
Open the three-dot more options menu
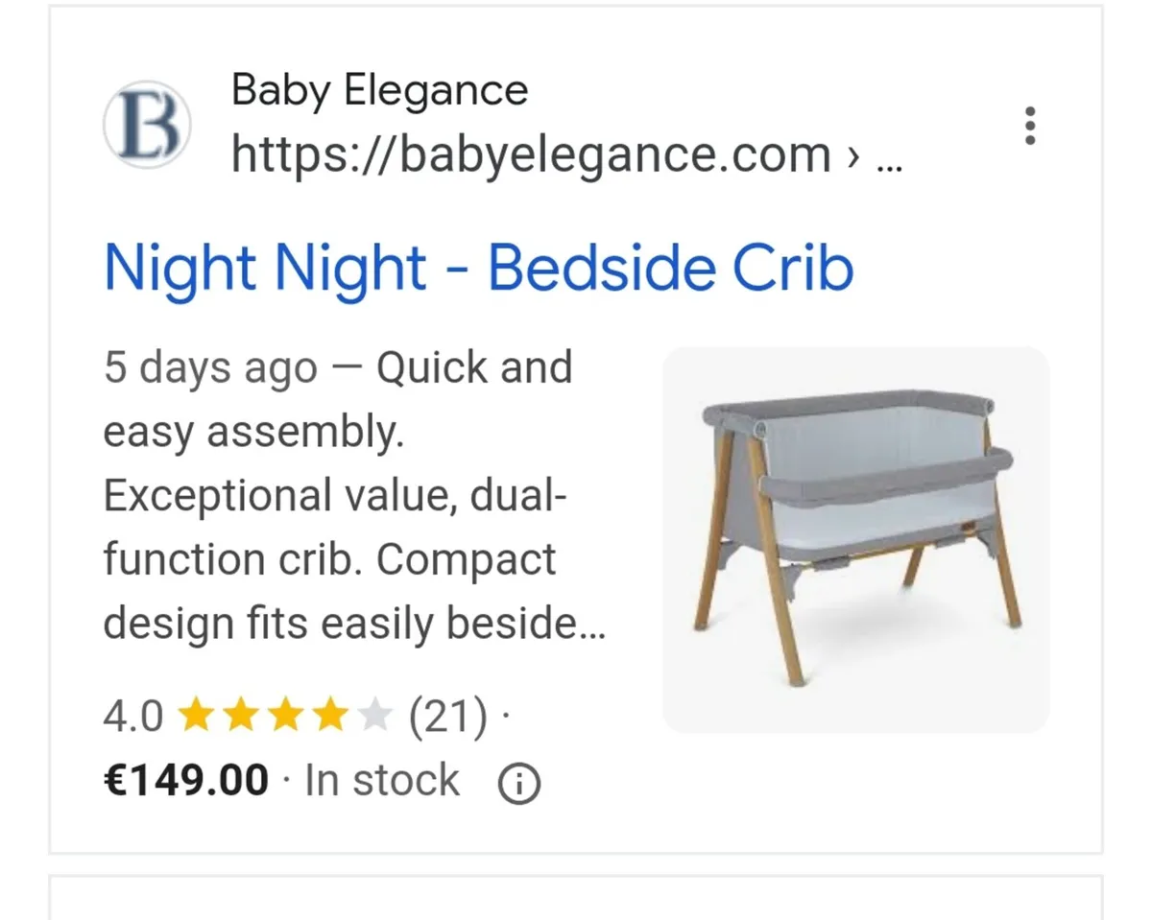[x=1030, y=126]
